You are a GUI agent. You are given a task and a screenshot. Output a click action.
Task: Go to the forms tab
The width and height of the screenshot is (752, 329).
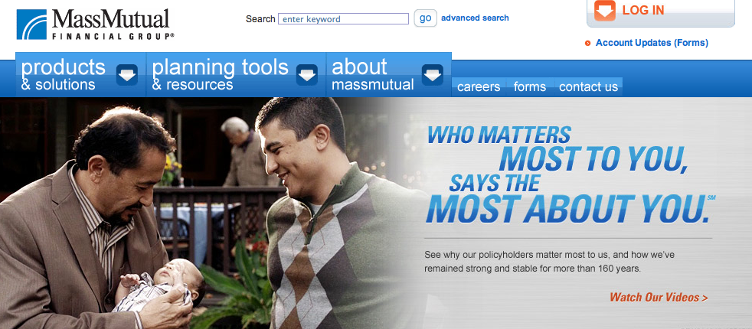(529, 87)
